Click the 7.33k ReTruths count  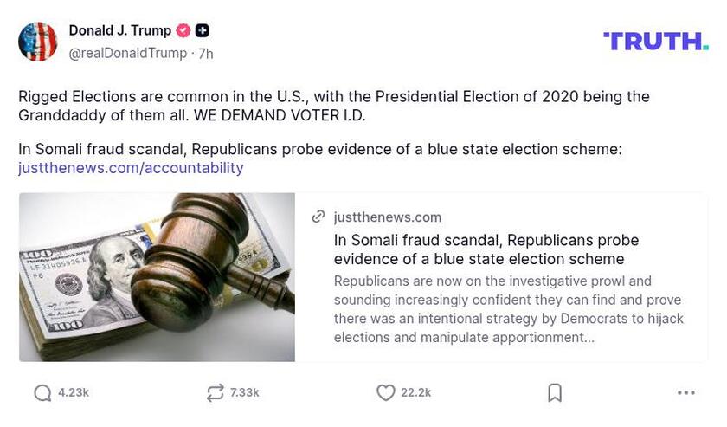tap(245, 393)
